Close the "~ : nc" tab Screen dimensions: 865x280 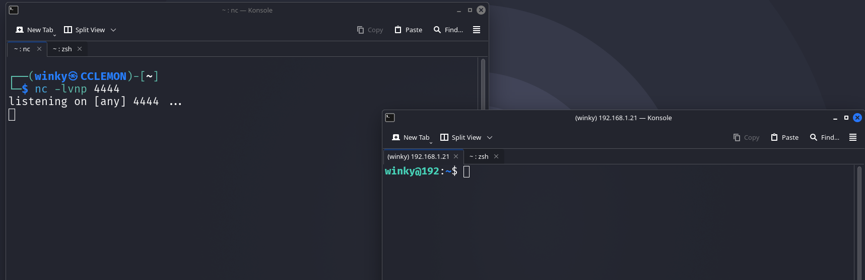click(39, 49)
